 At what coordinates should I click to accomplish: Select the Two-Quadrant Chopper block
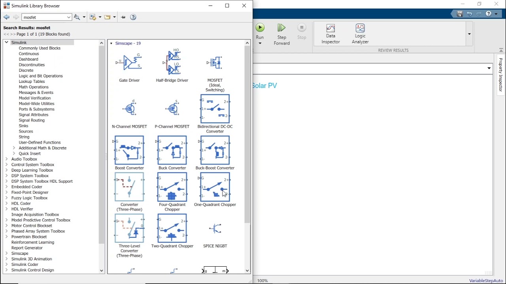pos(172,228)
